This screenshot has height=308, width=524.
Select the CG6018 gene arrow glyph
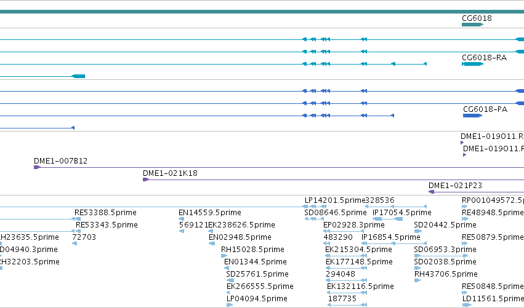pos(472,25)
